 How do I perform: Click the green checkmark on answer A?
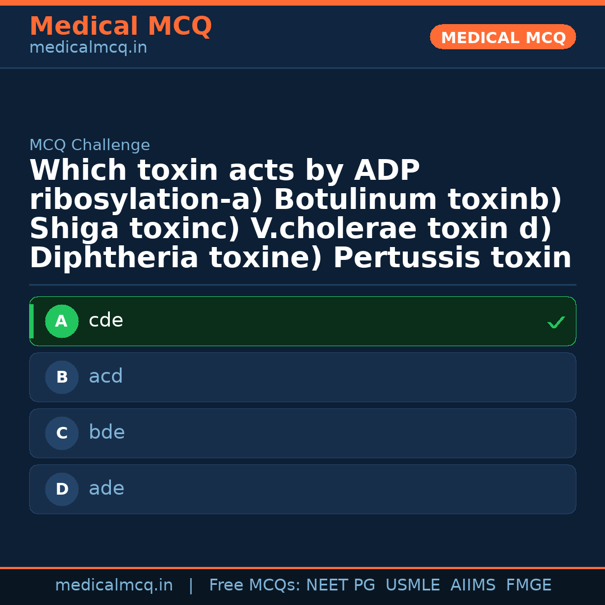pyautogui.click(x=556, y=322)
